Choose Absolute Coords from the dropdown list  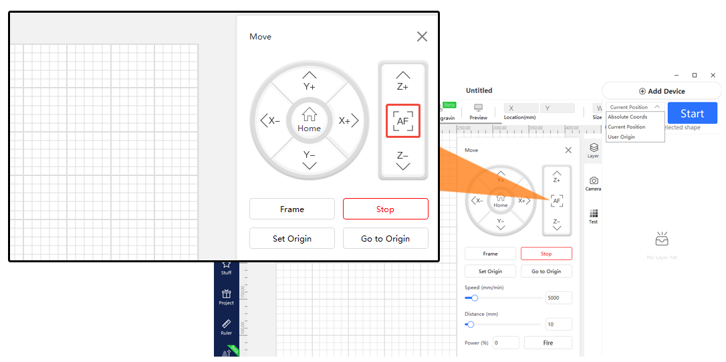point(635,117)
